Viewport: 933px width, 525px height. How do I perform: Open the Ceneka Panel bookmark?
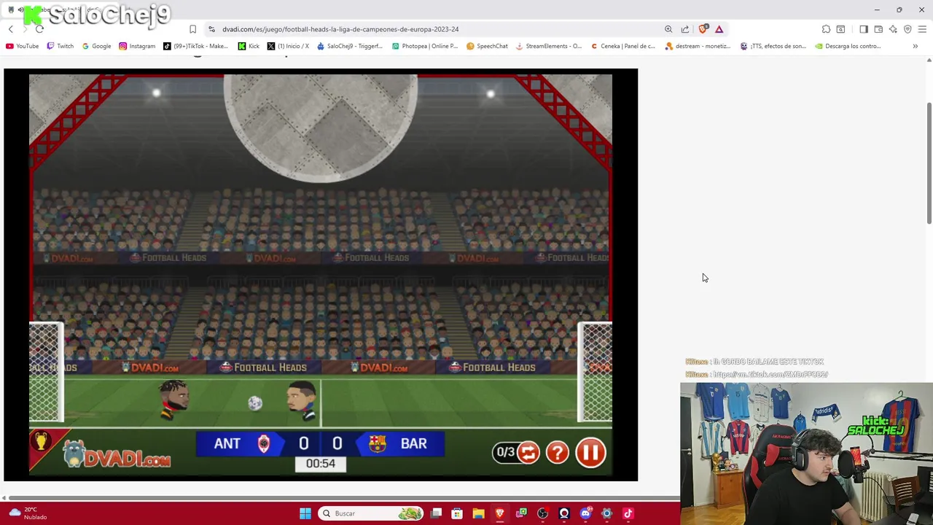click(x=623, y=46)
